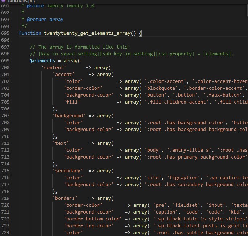The image size is (248, 236).
Task: Click line number 700 in gutter
Action: pos(5,68)
